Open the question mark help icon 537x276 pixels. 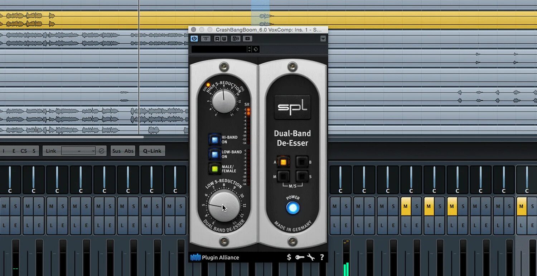322,257
